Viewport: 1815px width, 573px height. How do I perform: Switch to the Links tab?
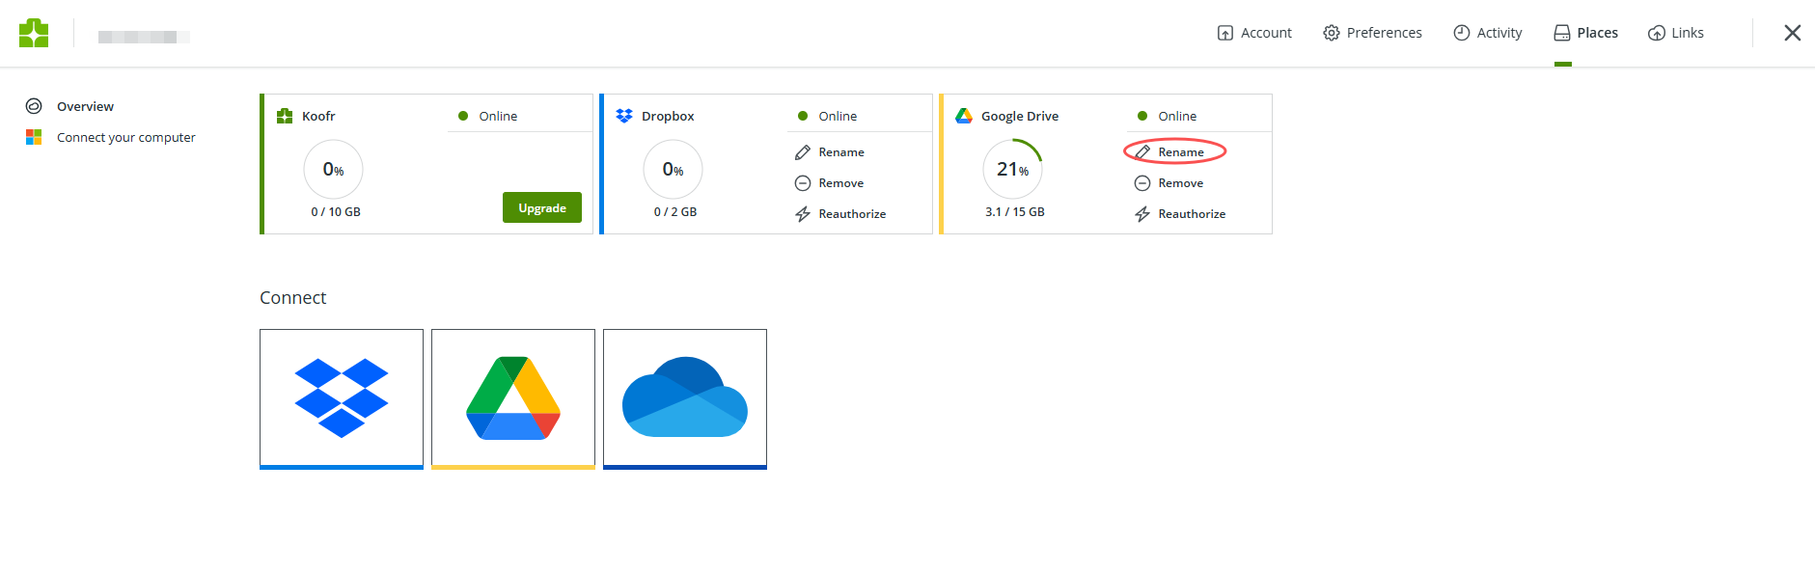point(1676,33)
